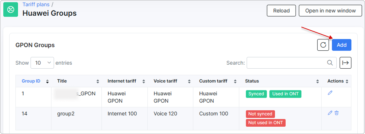This screenshot has width=365, height=134.
Task: Click the search magnifier icon
Action: pyautogui.click(x=330, y=62)
